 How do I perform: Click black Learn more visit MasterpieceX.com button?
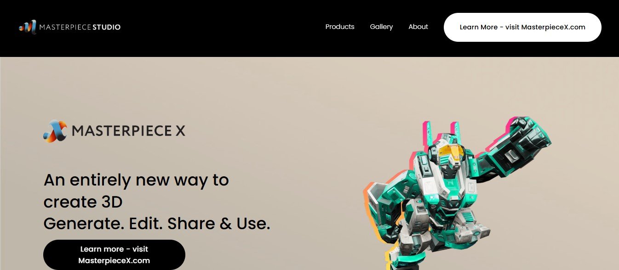(x=114, y=255)
